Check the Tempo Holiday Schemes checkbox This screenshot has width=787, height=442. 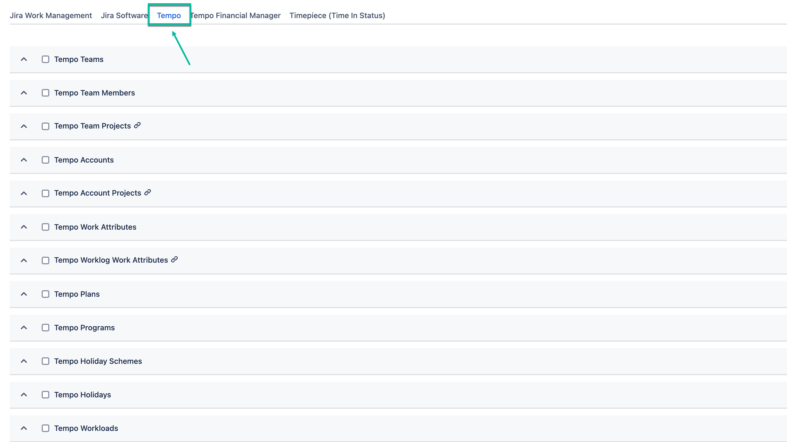tap(45, 361)
